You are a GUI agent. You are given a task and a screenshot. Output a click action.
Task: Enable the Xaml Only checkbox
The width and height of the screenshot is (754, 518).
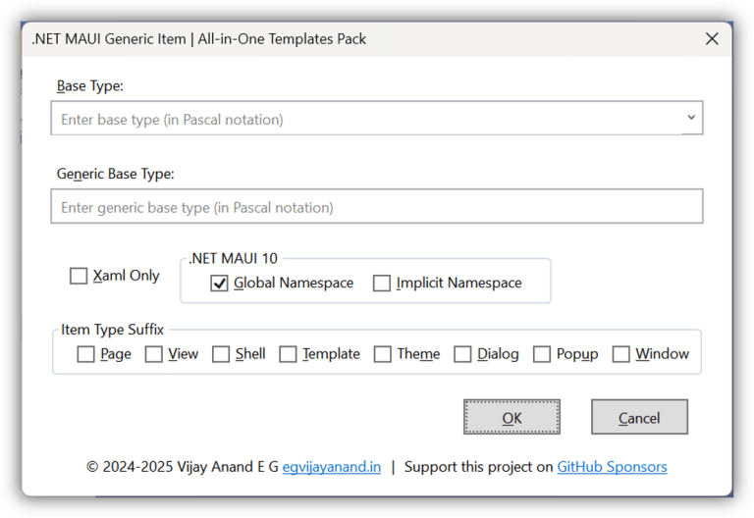[79, 277]
